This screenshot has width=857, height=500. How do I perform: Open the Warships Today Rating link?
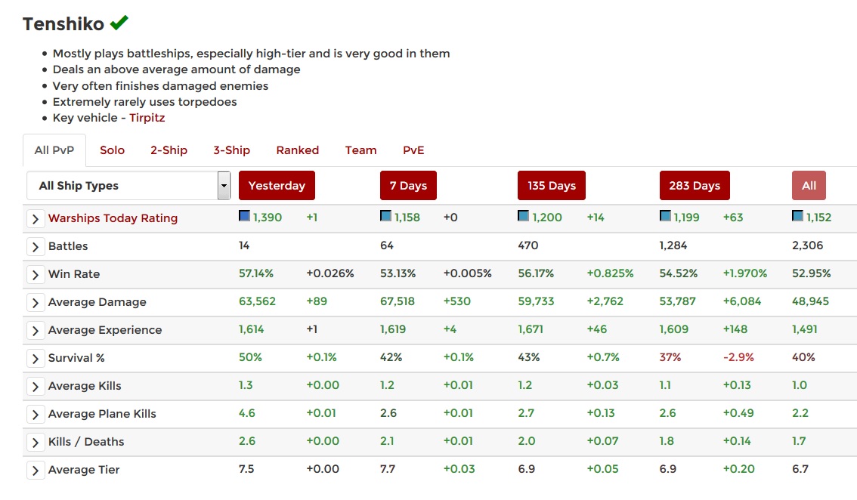click(x=113, y=218)
